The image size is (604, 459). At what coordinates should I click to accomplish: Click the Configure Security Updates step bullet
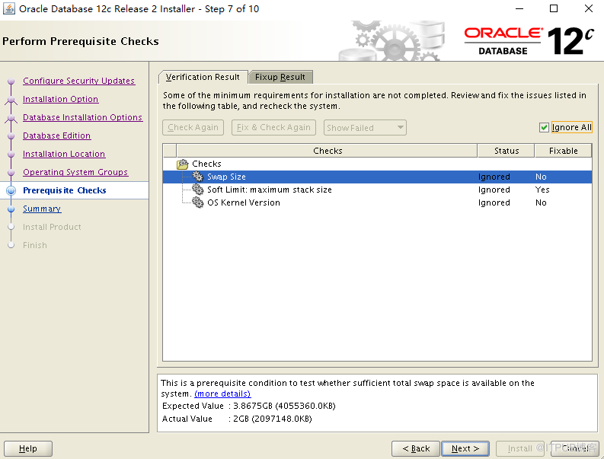[11, 81]
